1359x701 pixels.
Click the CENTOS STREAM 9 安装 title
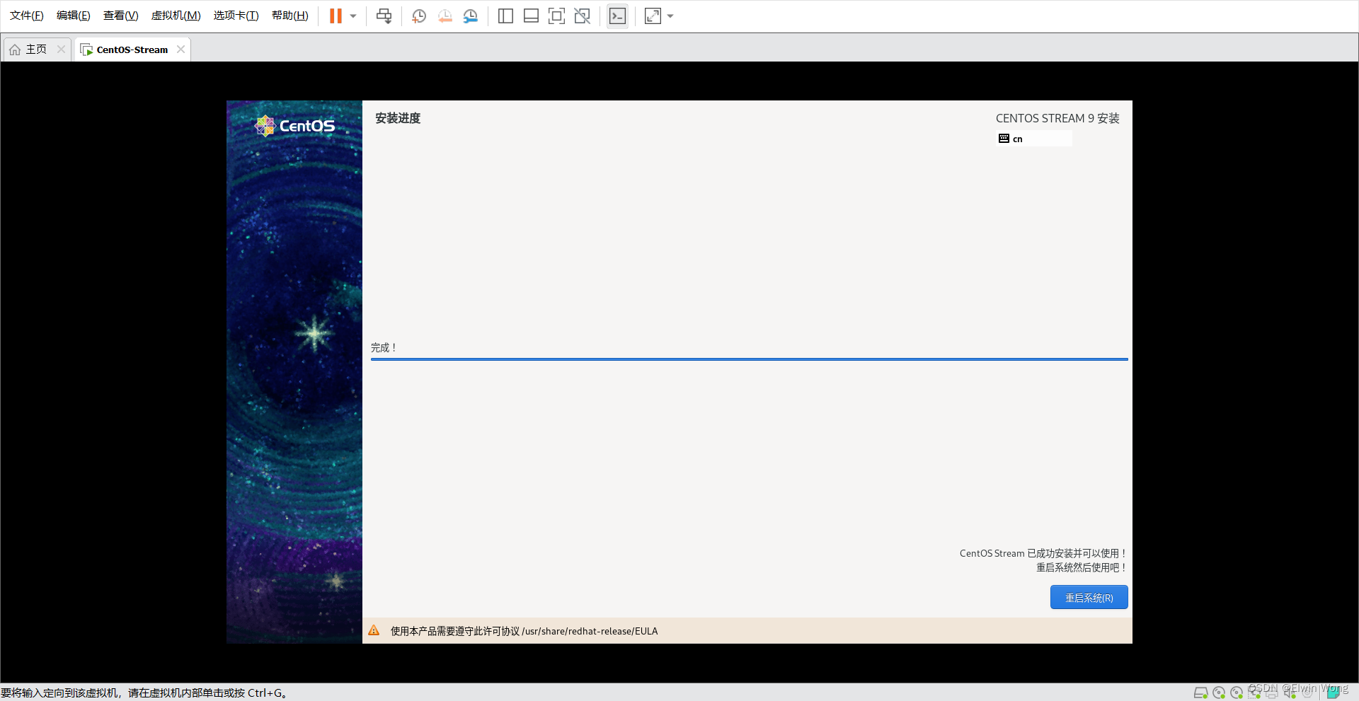click(x=1057, y=118)
